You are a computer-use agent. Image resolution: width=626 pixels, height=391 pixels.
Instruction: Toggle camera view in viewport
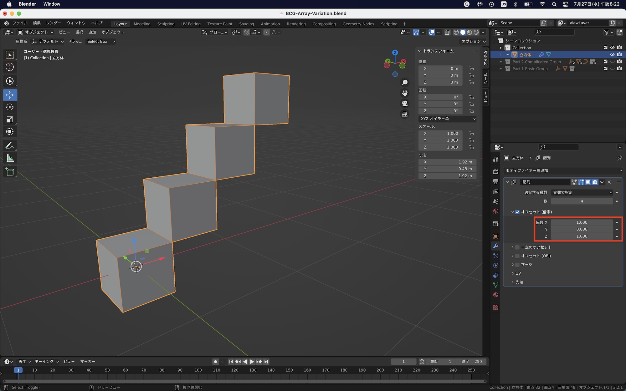405,104
